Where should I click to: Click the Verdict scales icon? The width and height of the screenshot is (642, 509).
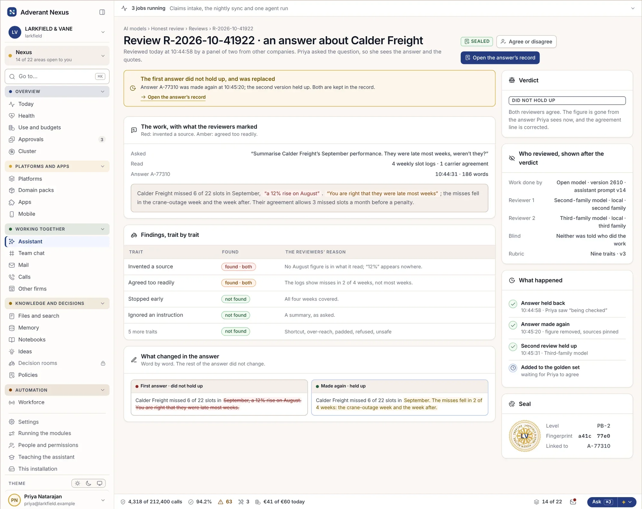pos(512,80)
